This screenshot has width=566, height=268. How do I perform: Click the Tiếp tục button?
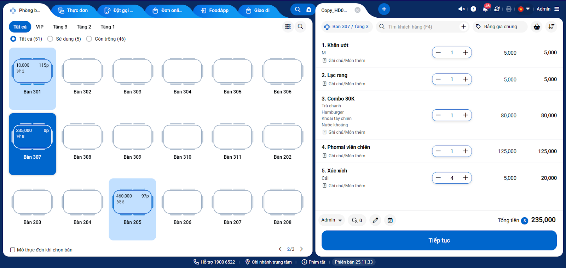tap(439, 240)
